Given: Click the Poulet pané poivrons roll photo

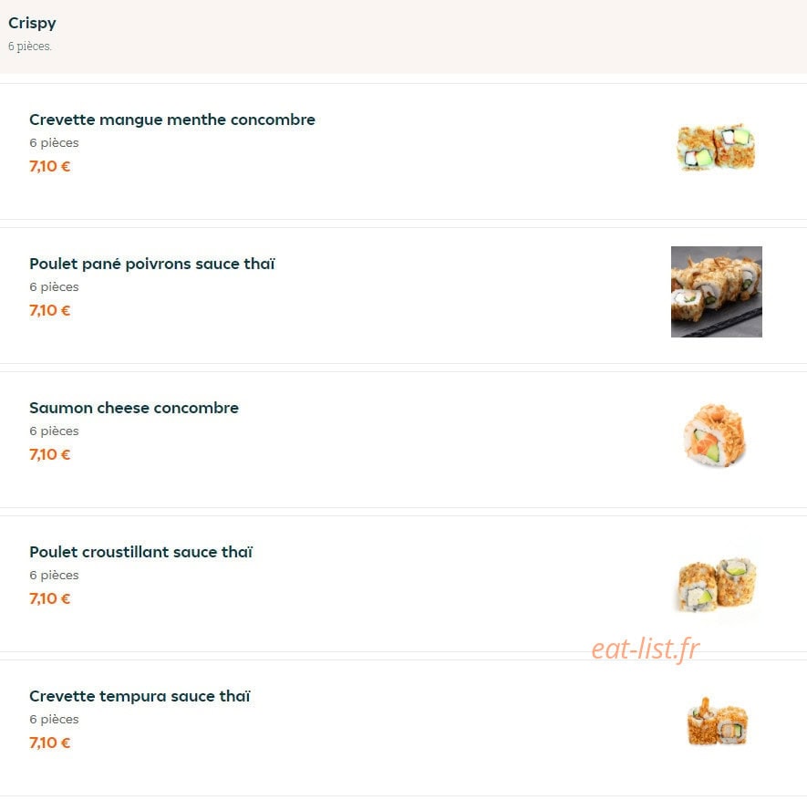Looking at the screenshot, I should [717, 292].
